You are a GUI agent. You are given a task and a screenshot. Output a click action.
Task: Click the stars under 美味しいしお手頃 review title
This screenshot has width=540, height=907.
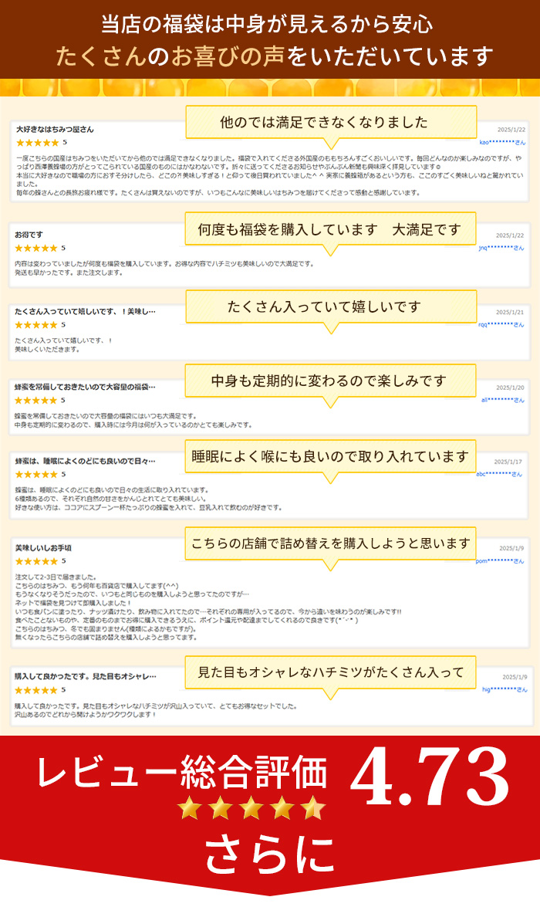[36, 561]
